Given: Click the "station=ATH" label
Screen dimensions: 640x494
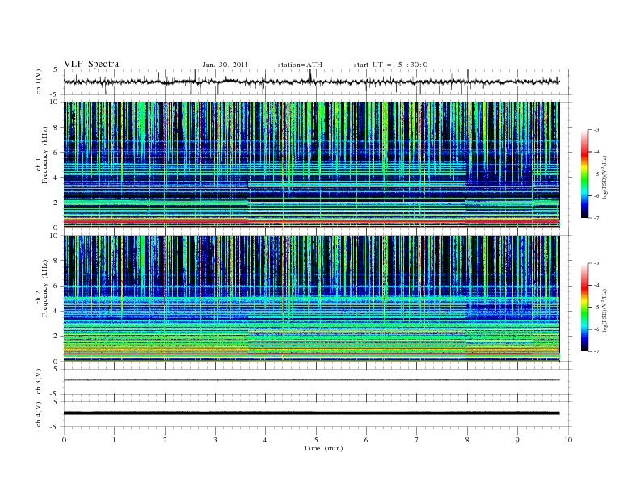Looking at the screenshot, I should [300, 65].
